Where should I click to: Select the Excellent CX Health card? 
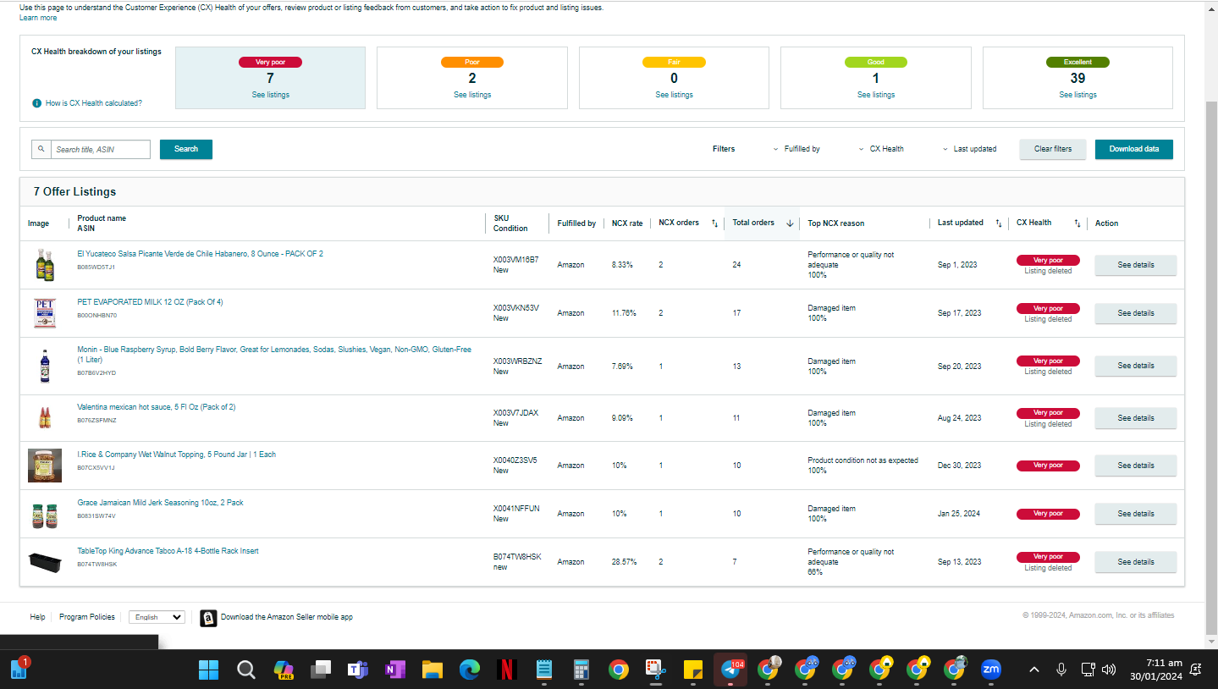1077,78
